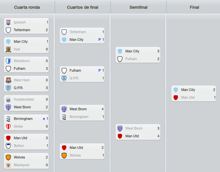
Task: Click the Man Utd red shield in Final
Action: 176,97
